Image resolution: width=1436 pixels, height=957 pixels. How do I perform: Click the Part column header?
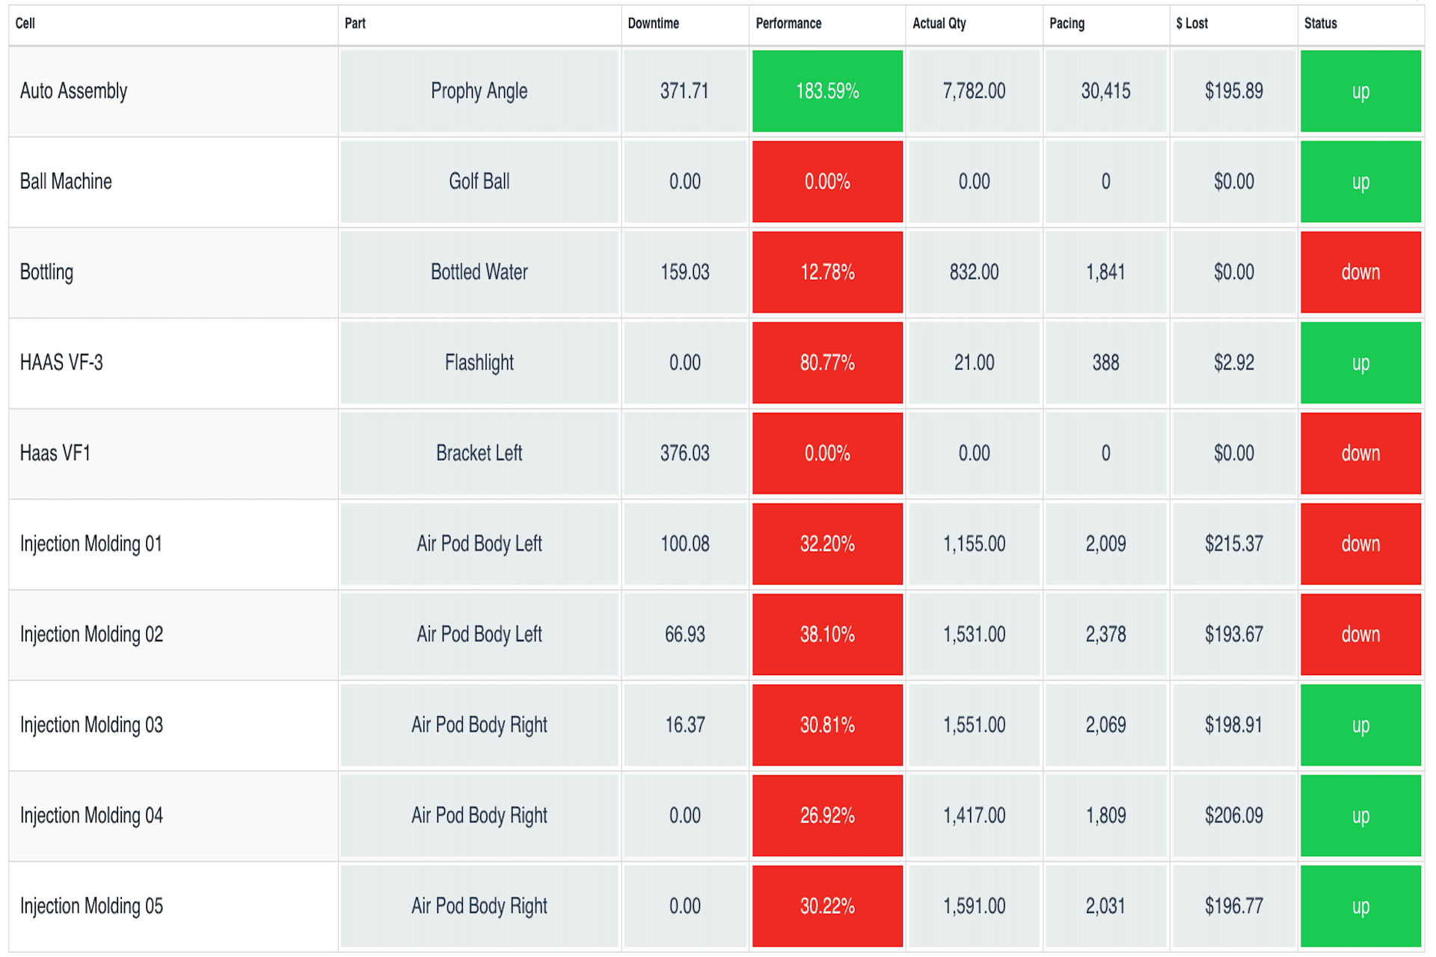pos(355,23)
